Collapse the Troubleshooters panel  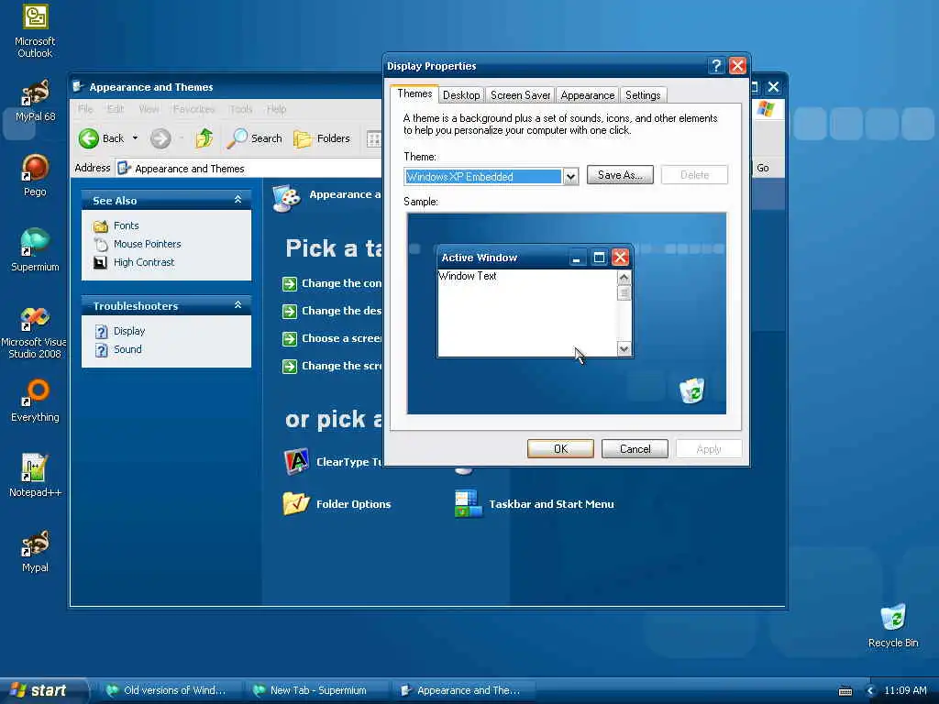click(238, 305)
